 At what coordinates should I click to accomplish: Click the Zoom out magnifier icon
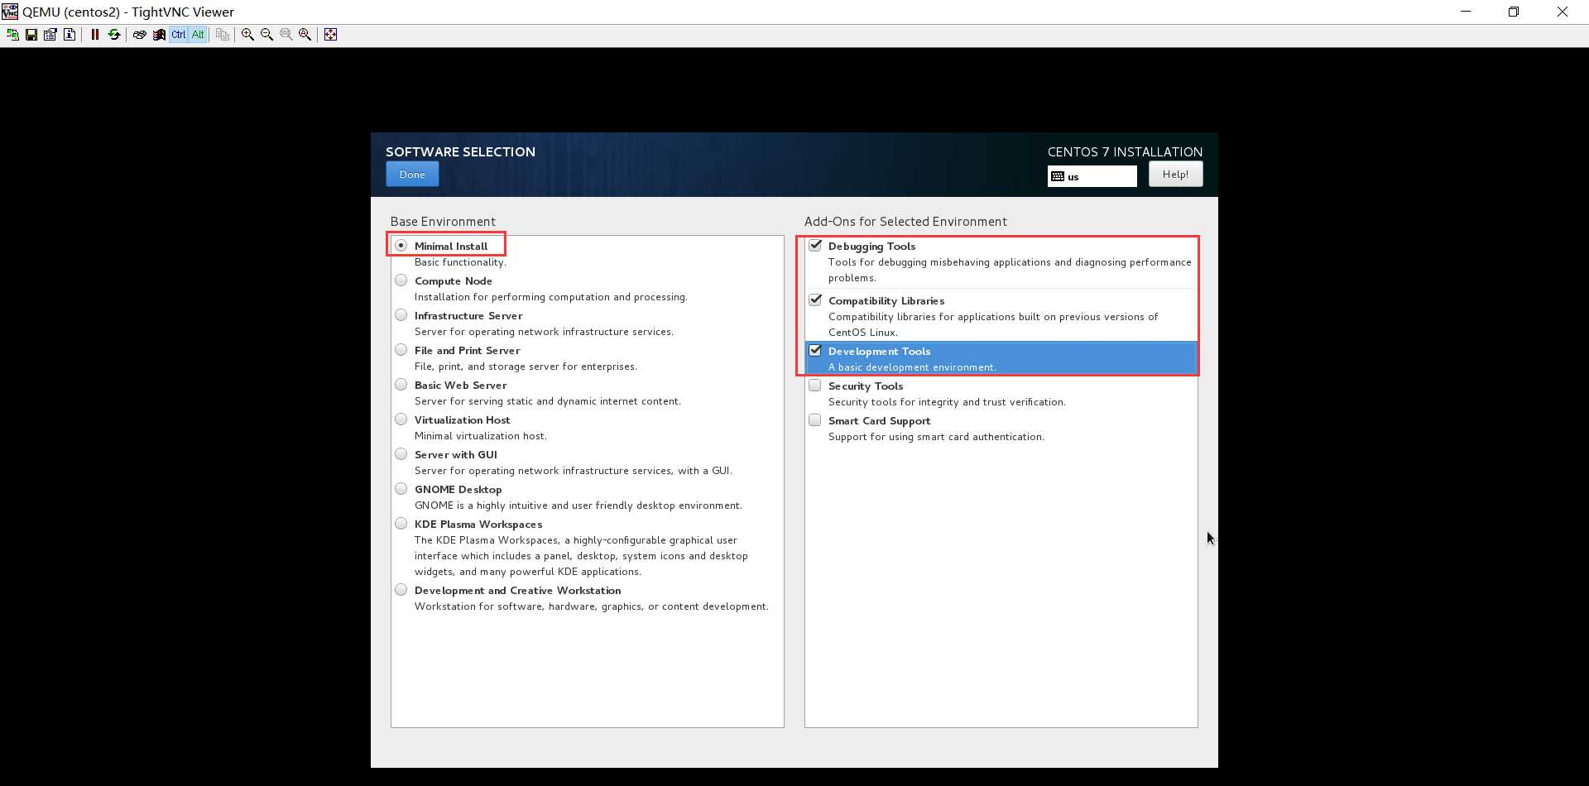coord(266,35)
